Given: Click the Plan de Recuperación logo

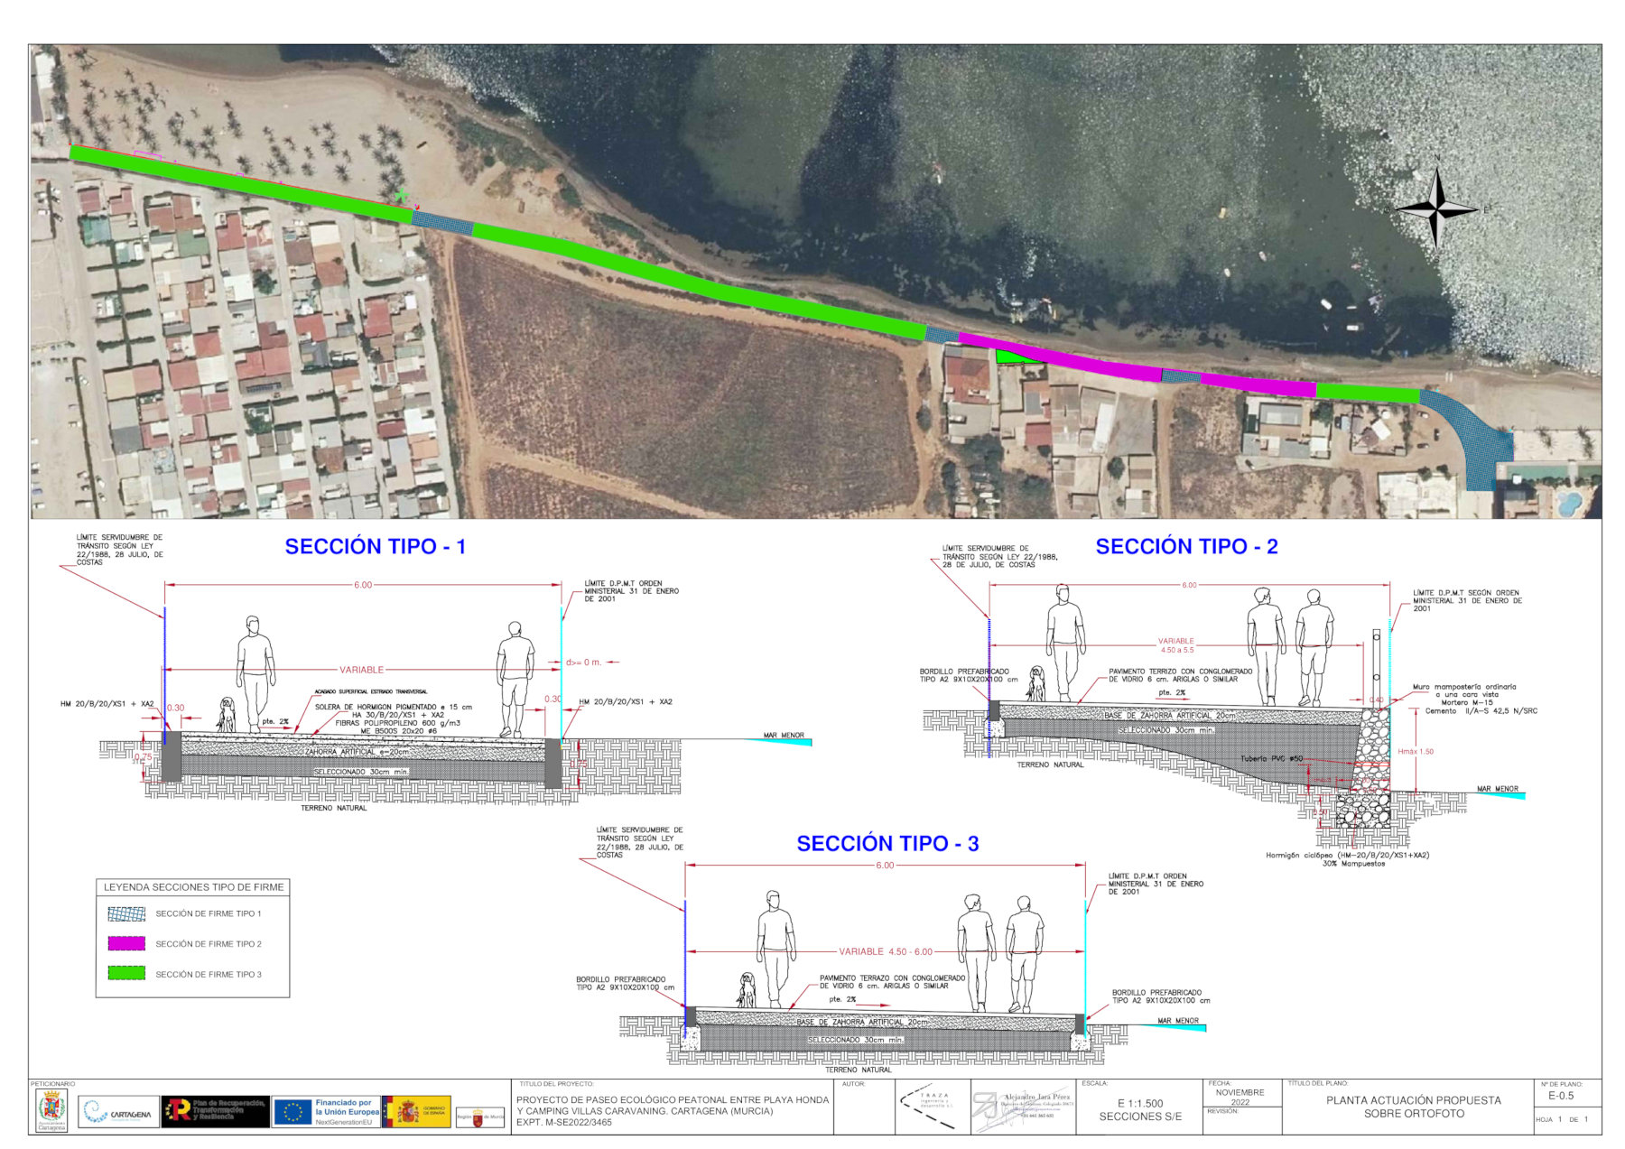Looking at the screenshot, I should click(x=215, y=1111).
